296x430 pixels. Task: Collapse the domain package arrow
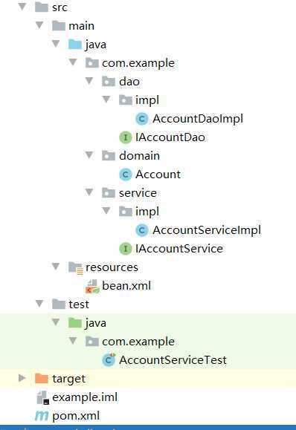89,155
